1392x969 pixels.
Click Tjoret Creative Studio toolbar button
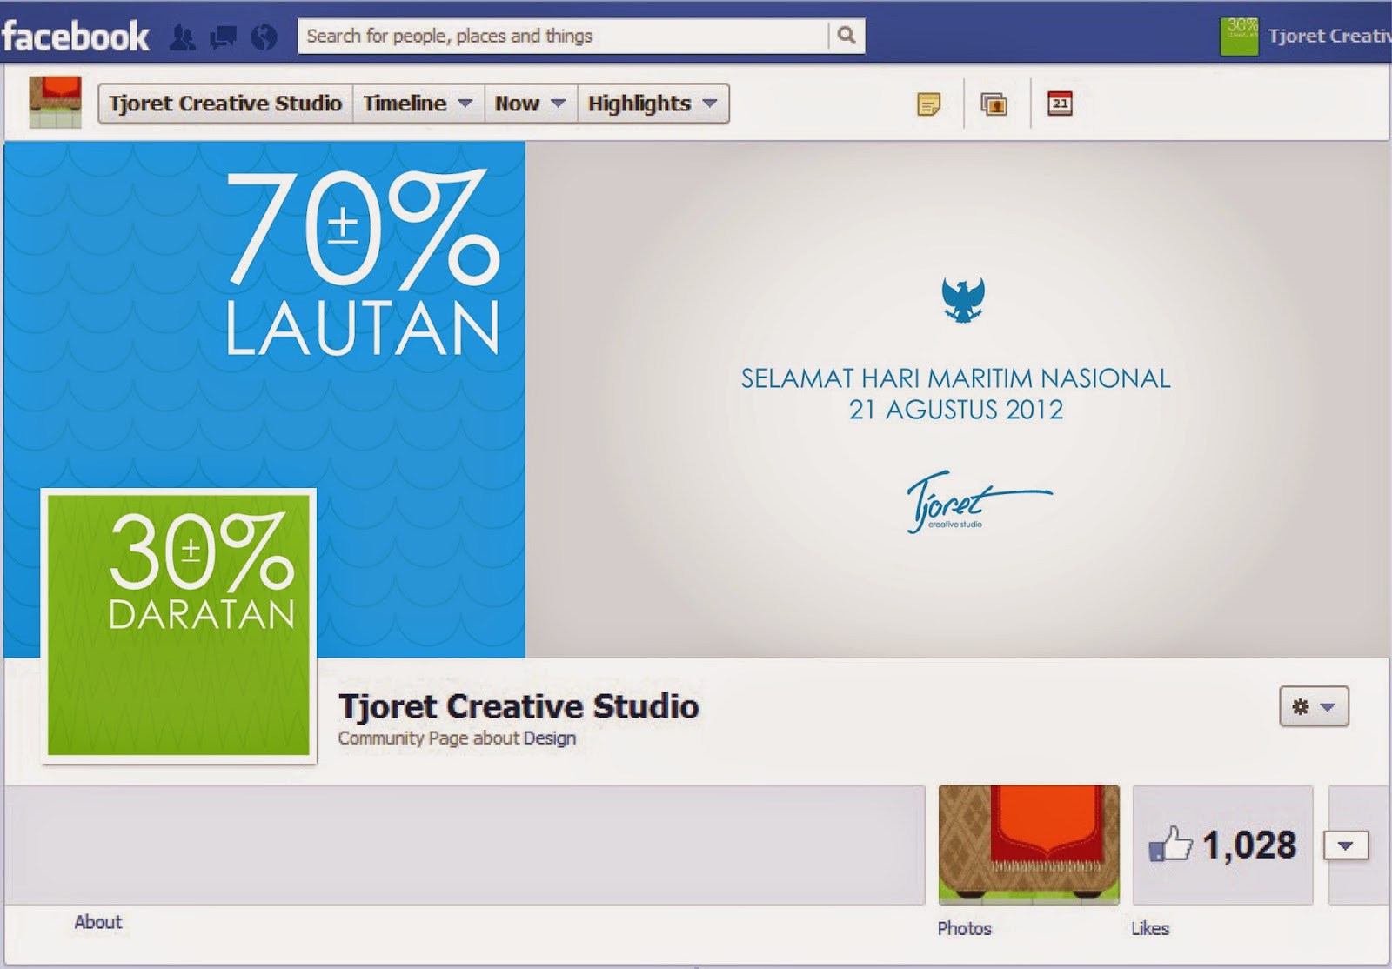225,104
